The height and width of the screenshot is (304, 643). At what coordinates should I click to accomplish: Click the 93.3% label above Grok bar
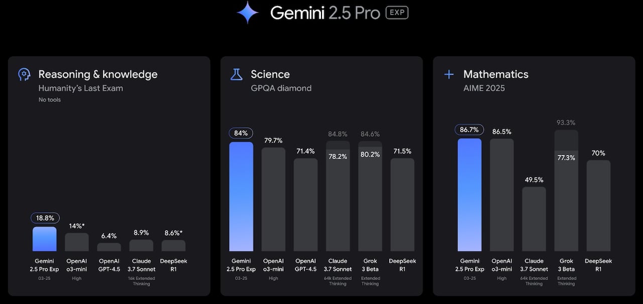pos(566,123)
